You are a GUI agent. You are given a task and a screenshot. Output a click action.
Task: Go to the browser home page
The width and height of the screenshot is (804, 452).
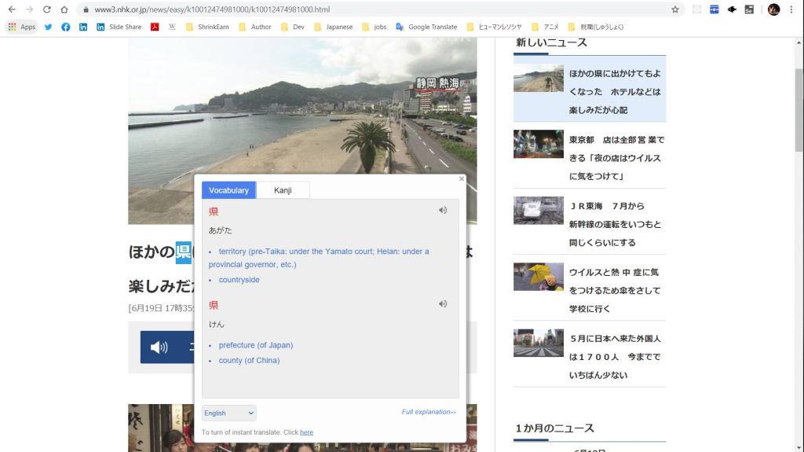64,9
